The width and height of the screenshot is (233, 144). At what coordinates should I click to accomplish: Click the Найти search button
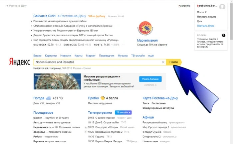tap(174, 62)
